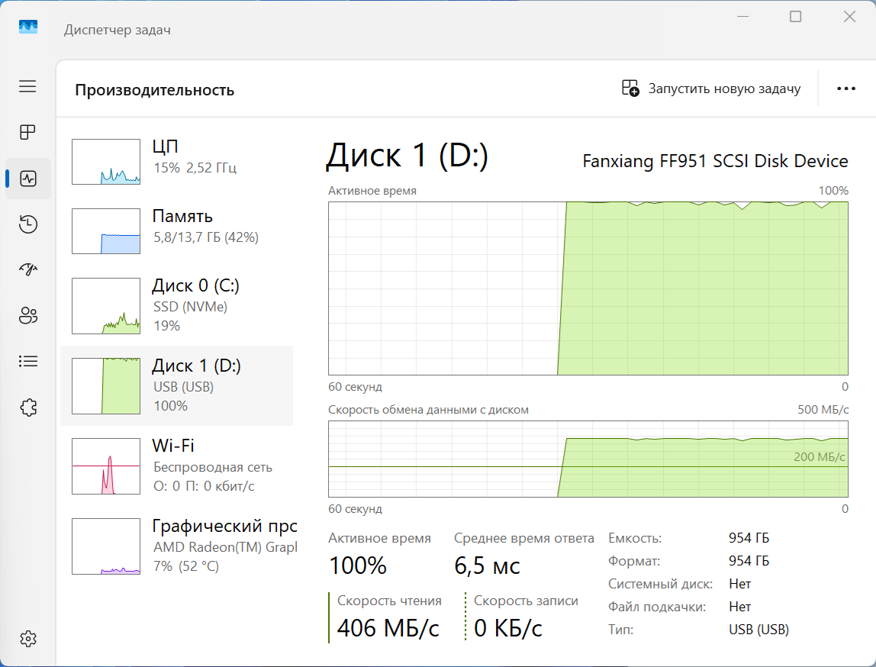
Task: Open the App history page icon
Action: coord(27,224)
